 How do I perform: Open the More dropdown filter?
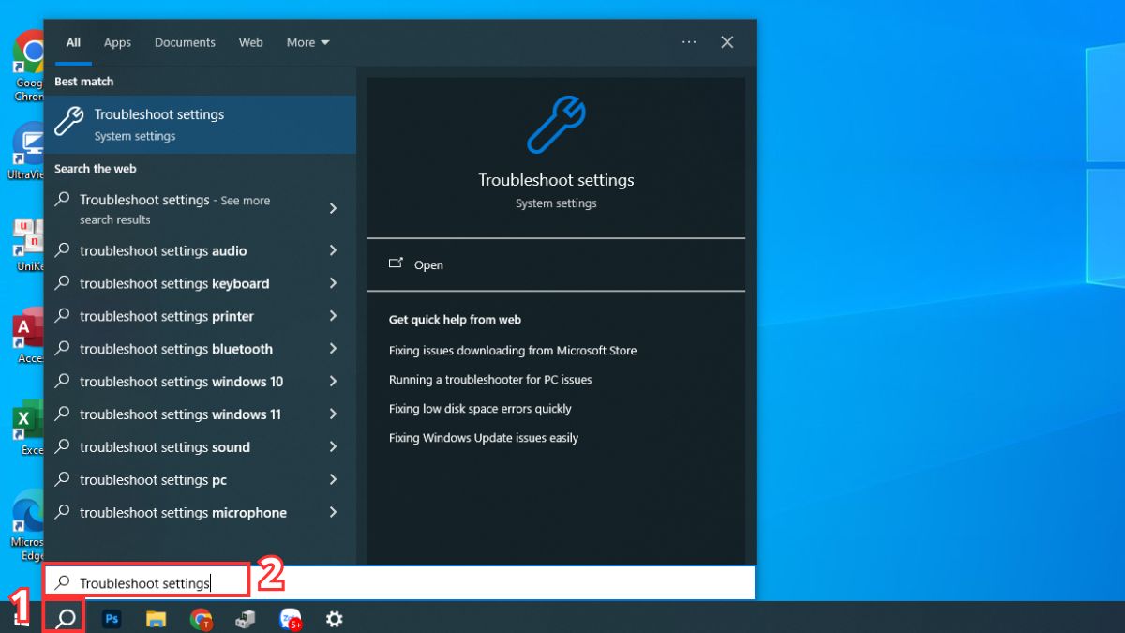[308, 42]
